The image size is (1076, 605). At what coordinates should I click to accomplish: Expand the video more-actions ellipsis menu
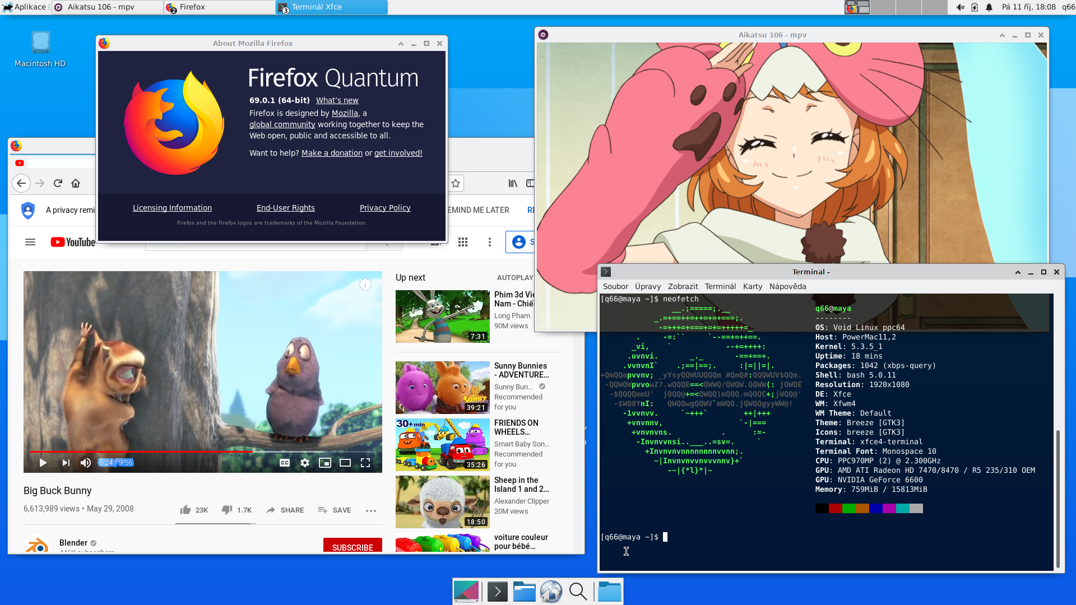pos(371,510)
